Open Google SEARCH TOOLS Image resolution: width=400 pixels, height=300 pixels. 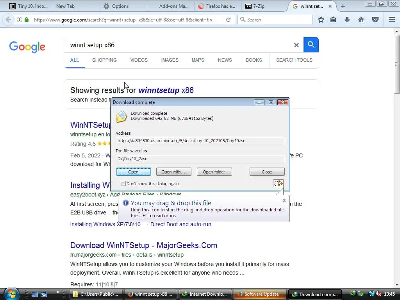(x=294, y=60)
